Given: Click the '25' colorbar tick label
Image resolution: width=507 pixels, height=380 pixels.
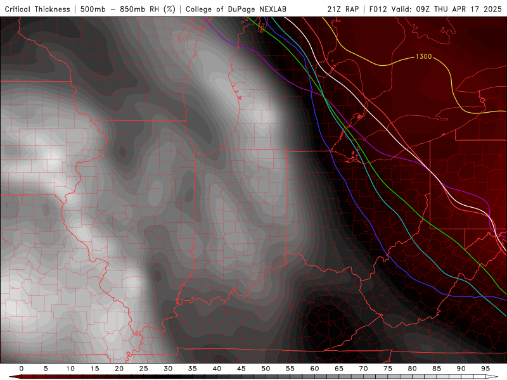Looking at the screenshot, I should click(144, 369).
